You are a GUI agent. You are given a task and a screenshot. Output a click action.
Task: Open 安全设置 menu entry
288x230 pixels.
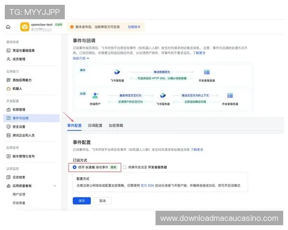tap(19, 126)
